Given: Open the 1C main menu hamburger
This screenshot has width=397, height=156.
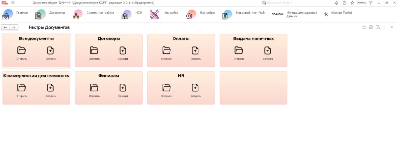Looking at the screenshot, I should (13, 3).
